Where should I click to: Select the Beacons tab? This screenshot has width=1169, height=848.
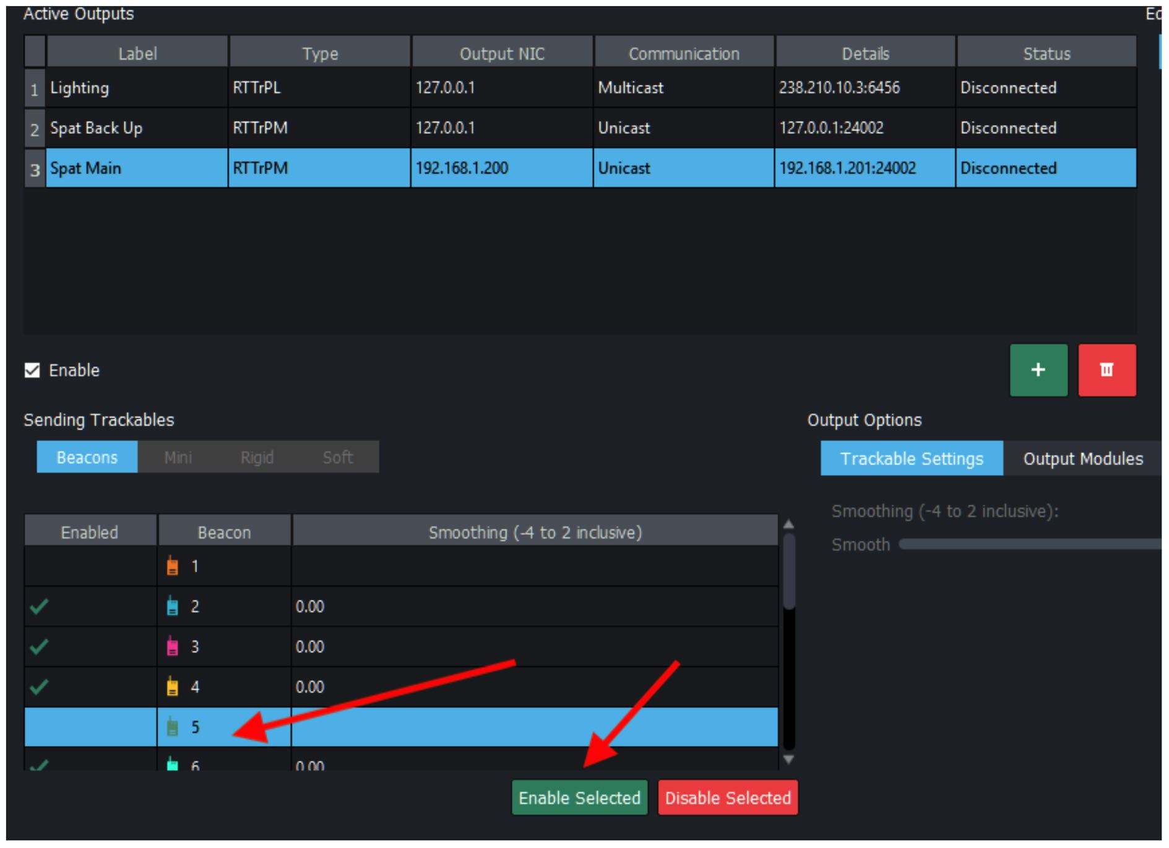tap(87, 457)
